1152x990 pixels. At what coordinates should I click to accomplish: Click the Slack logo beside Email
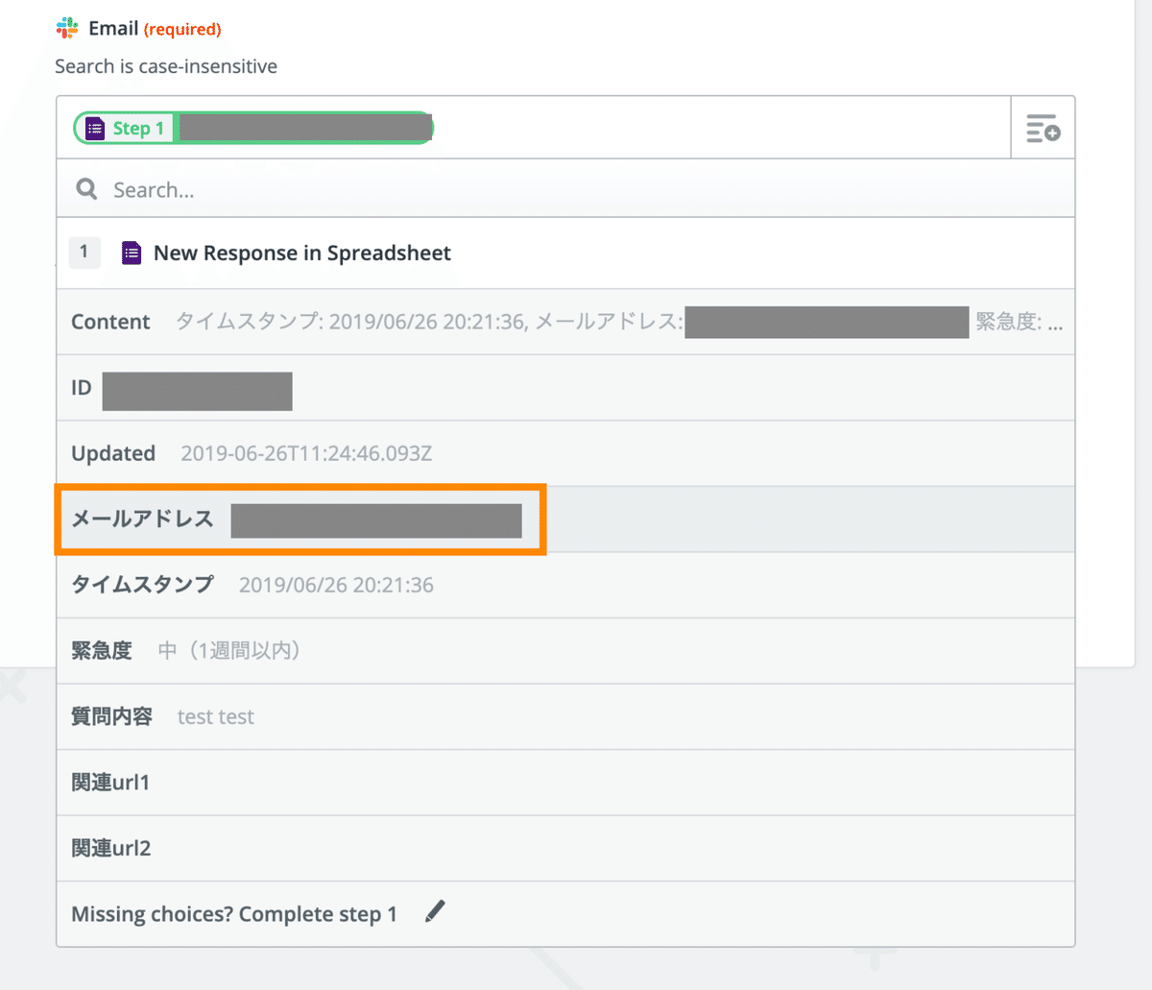(67, 28)
